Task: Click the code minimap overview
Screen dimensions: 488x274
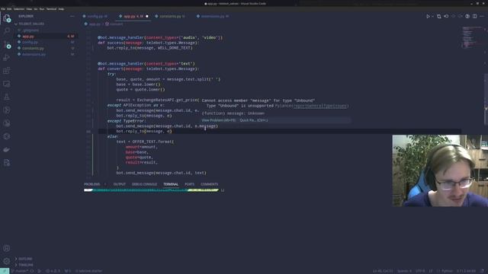Action: 472,37
